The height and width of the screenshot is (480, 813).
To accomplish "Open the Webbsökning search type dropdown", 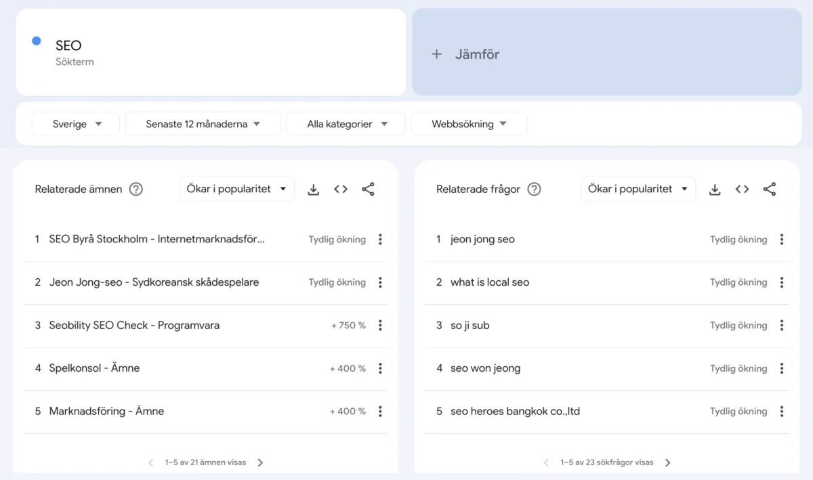I will pos(469,124).
